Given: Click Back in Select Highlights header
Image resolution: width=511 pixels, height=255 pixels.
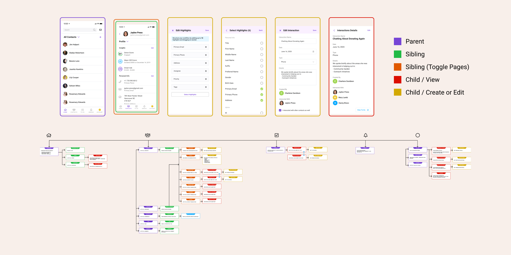Looking at the screenshot, I should click(x=261, y=31).
